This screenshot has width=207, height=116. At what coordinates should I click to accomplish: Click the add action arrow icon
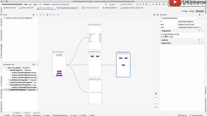(x=54, y=15)
